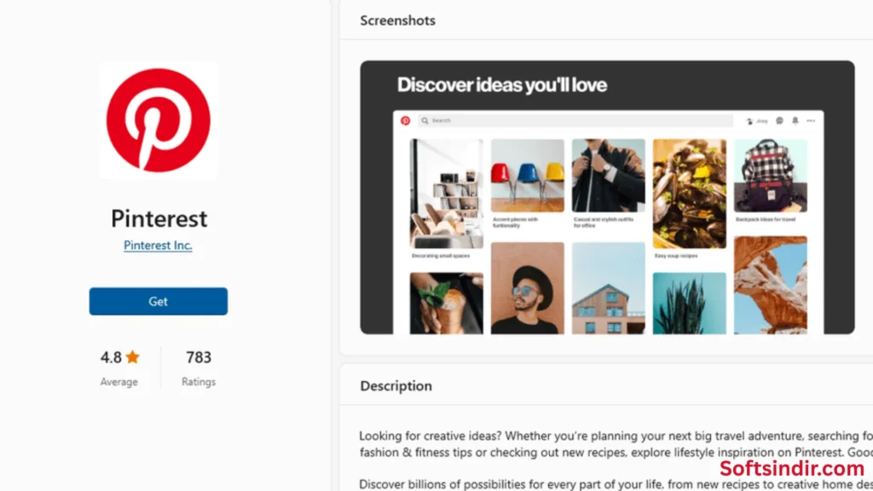
Task: Click the notification bell icon in screenshot
Action: (x=795, y=121)
